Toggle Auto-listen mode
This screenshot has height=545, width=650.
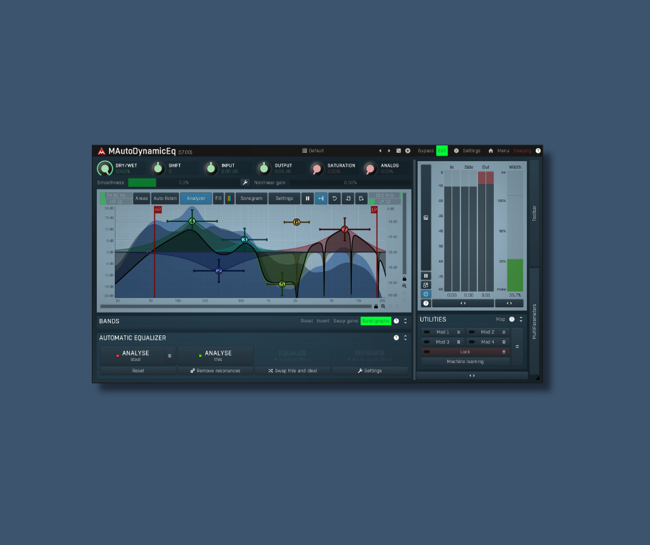pyautogui.click(x=165, y=198)
